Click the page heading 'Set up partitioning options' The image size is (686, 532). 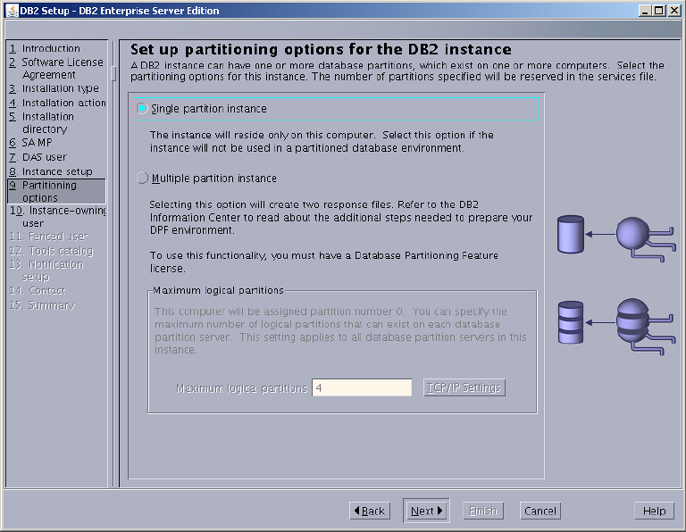(x=321, y=49)
